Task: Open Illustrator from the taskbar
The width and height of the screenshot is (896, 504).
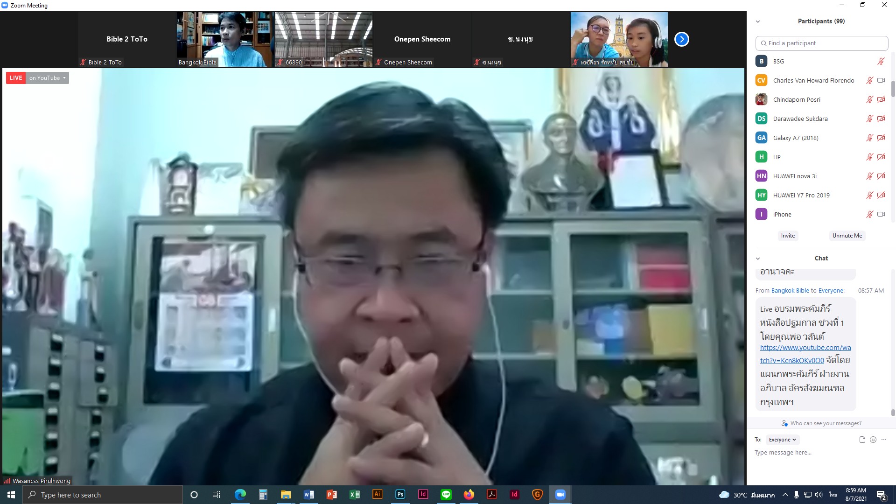Action: 378,495
